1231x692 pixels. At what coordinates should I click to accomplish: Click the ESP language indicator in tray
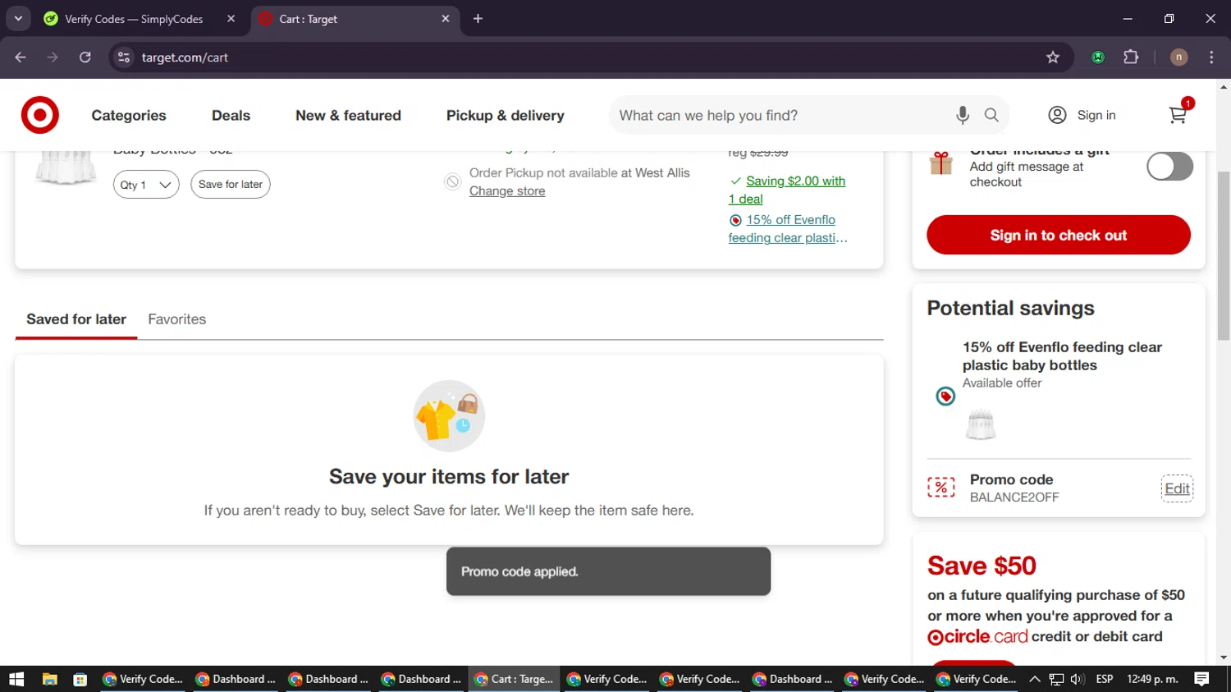click(1105, 679)
